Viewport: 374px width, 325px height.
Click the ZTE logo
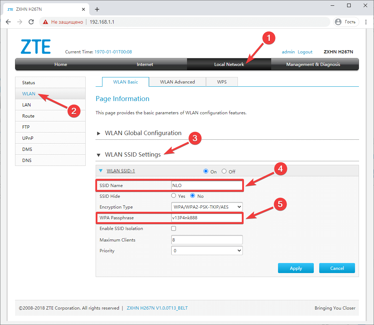pyautogui.click(x=35, y=46)
